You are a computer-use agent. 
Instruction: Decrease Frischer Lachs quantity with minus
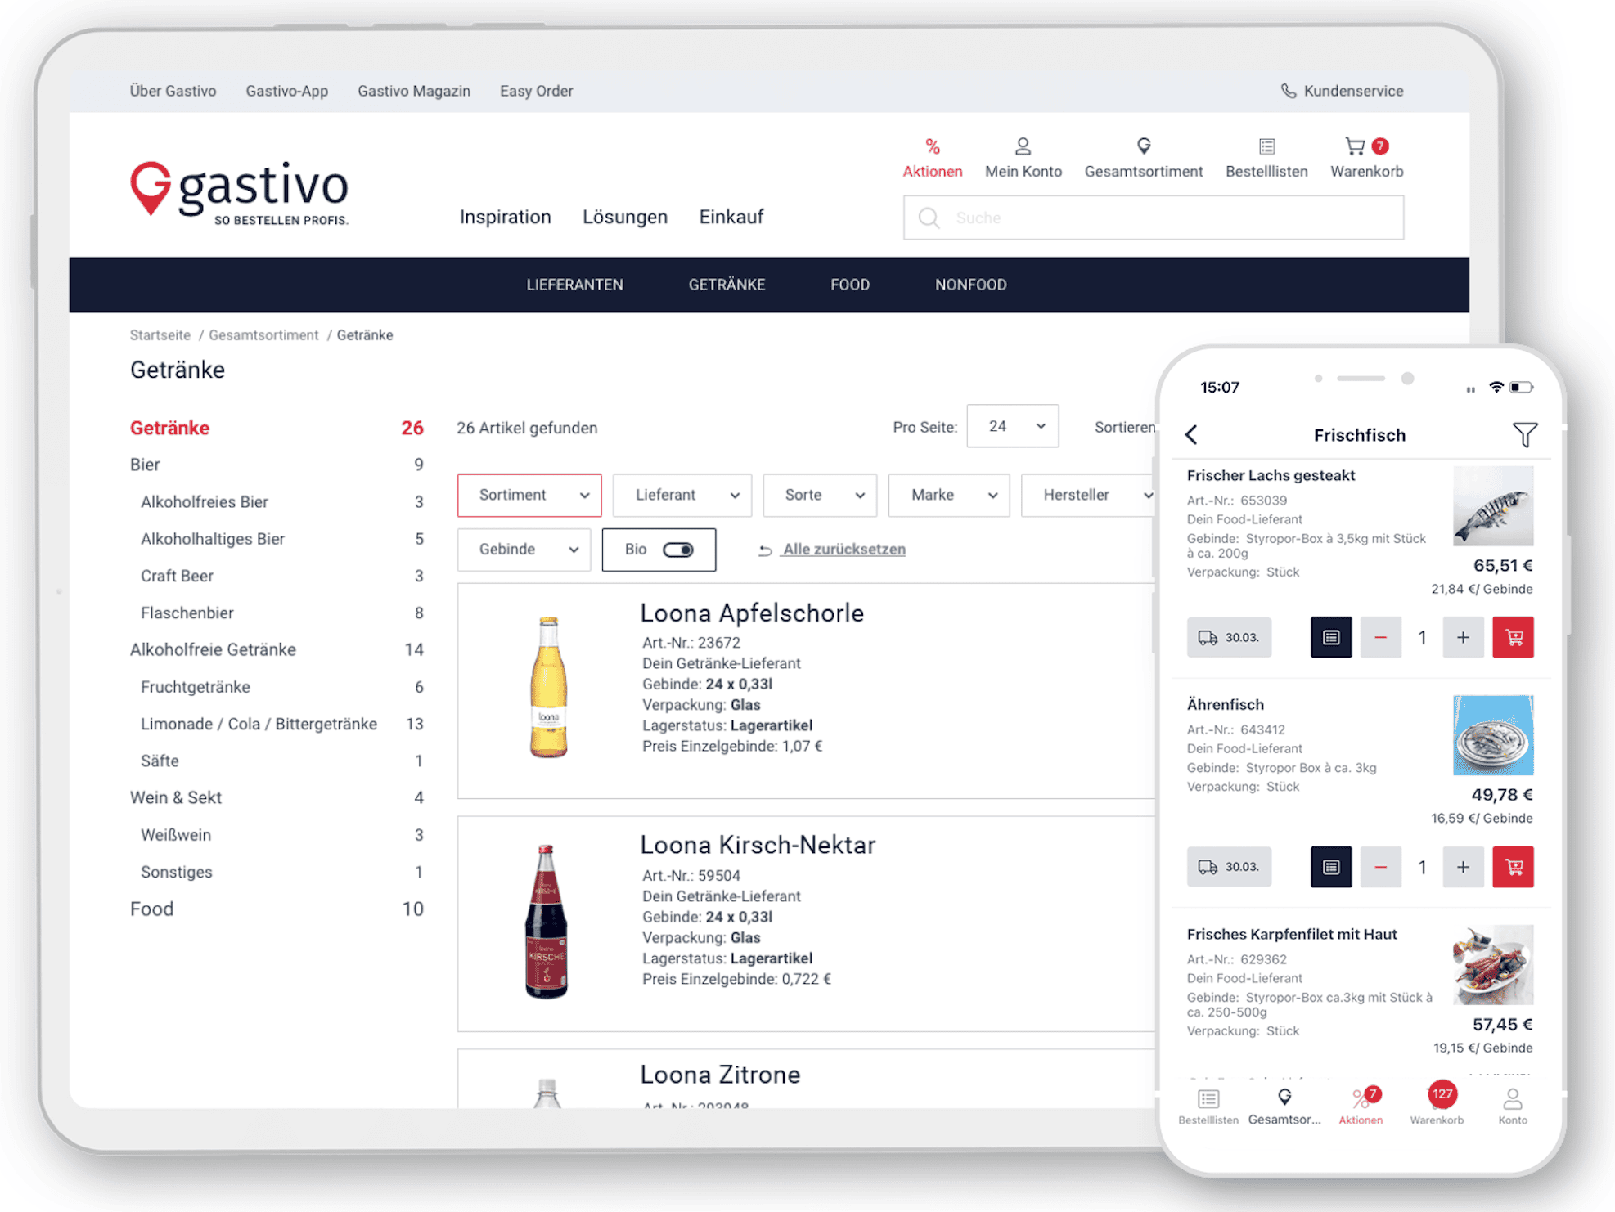click(x=1380, y=637)
